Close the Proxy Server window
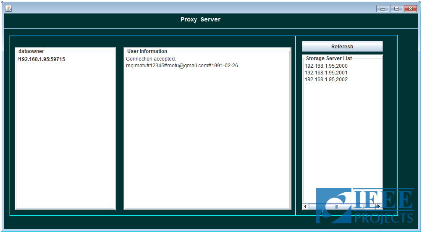The image size is (422, 233). pos(410,9)
